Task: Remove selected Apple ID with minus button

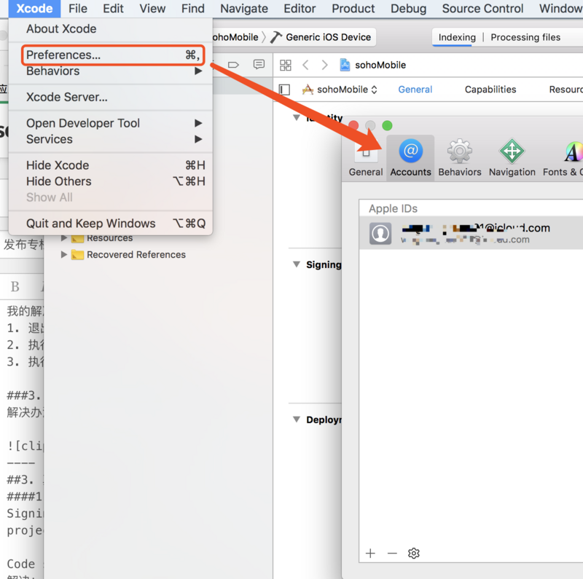Action: [392, 554]
